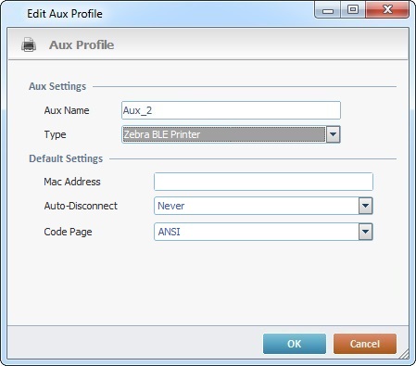Click the Mac Address input field

point(263,182)
